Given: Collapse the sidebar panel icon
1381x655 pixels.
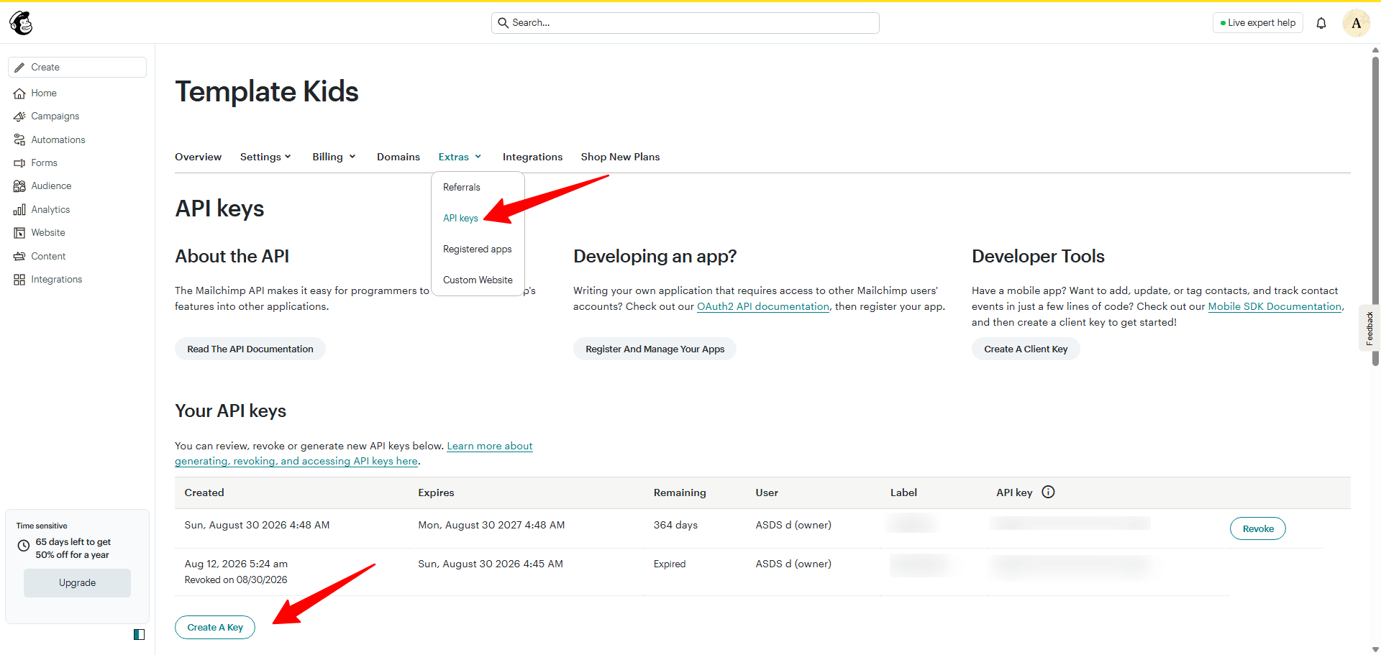Looking at the screenshot, I should coord(140,634).
